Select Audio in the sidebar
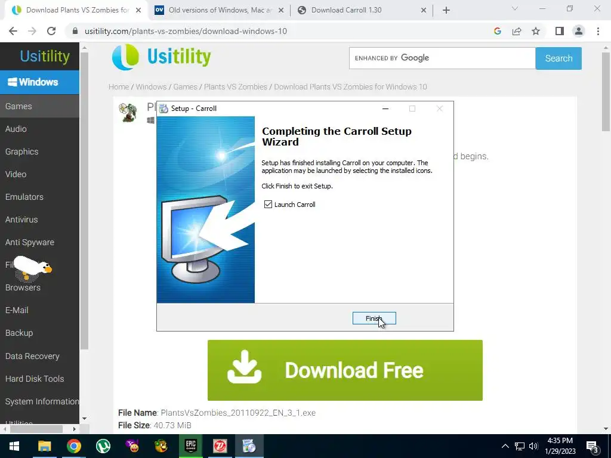The height and width of the screenshot is (458, 611). click(x=39, y=129)
